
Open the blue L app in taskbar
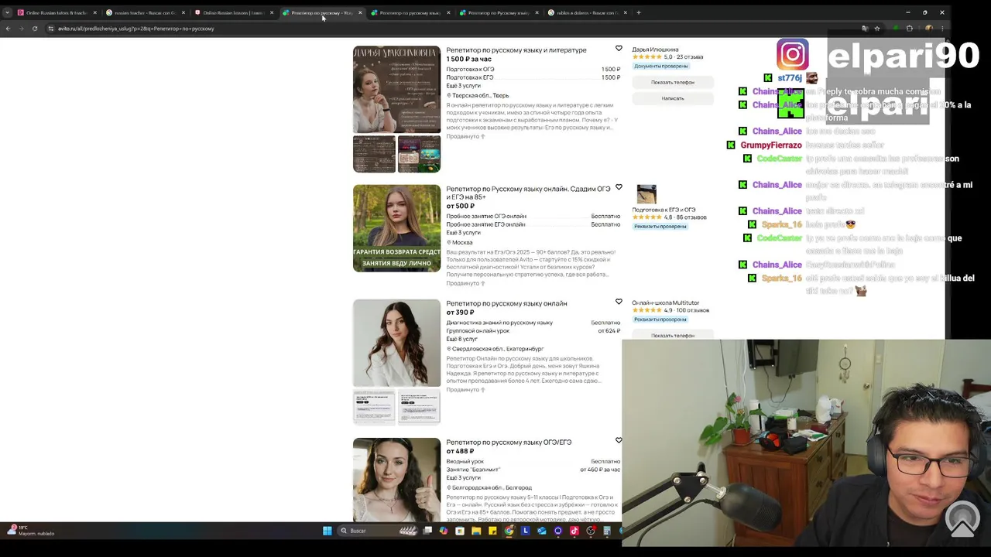[x=526, y=531]
